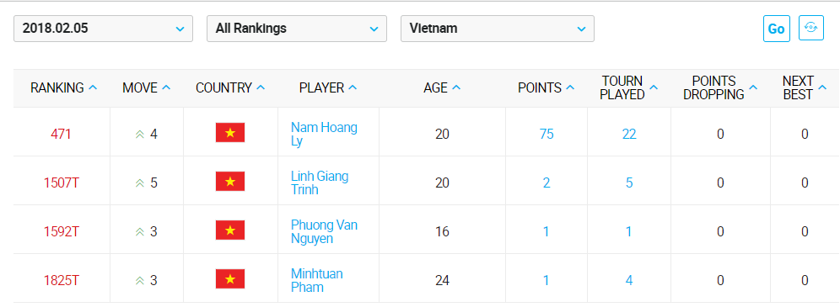Expand the All Rankings dropdown
This screenshot has height=307, width=840.
pyautogui.click(x=297, y=29)
